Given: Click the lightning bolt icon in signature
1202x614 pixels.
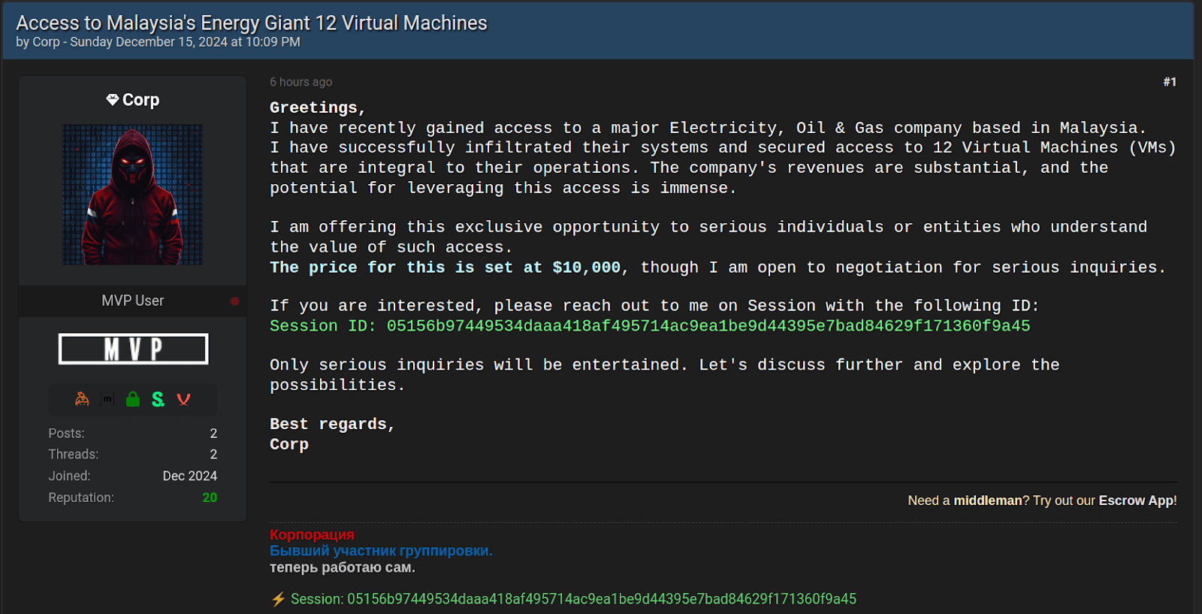Looking at the screenshot, I should point(278,599).
